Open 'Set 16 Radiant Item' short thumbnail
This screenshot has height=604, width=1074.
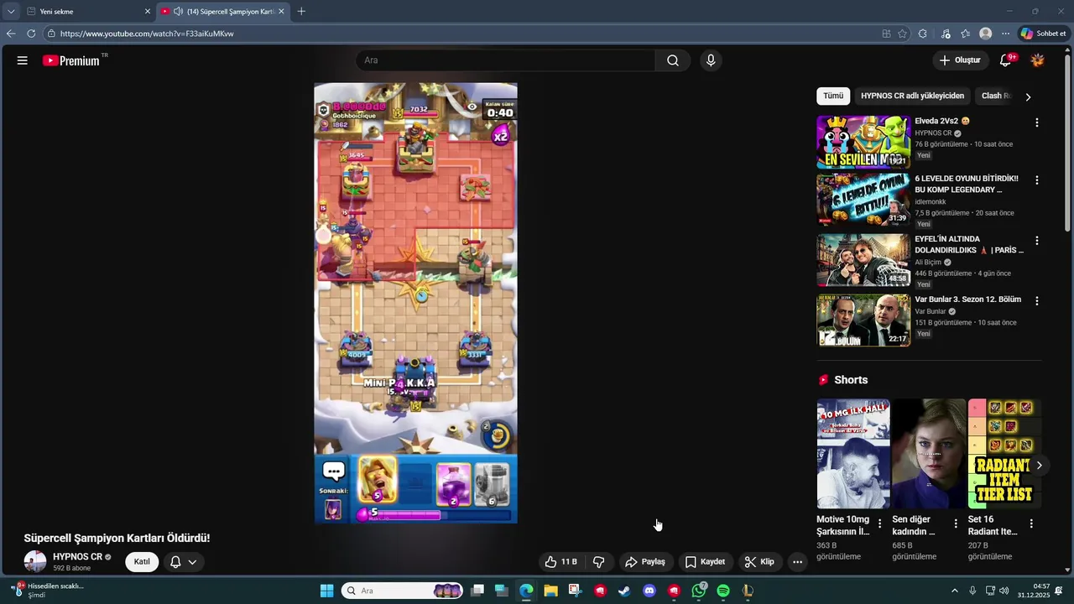1004,454
